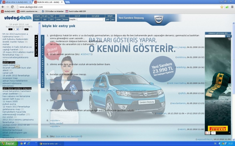Click vertical 'yeni dacia sandero stepway' banner strip
Viewport: 235px width, 146px height.
coord(43,61)
